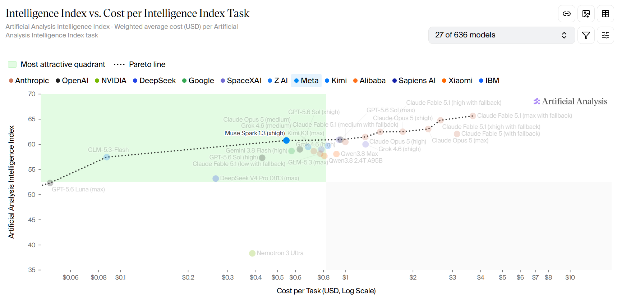Image resolution: width=617 pixels, height=299 pixels.
Task: Open the filter funnel icon
Action: tap(586, 35)
